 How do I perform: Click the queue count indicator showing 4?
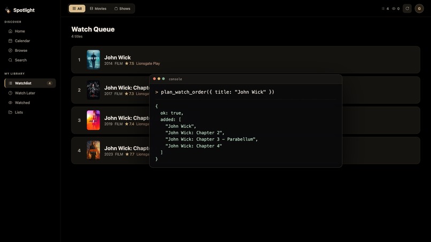[x=386, y=9]
